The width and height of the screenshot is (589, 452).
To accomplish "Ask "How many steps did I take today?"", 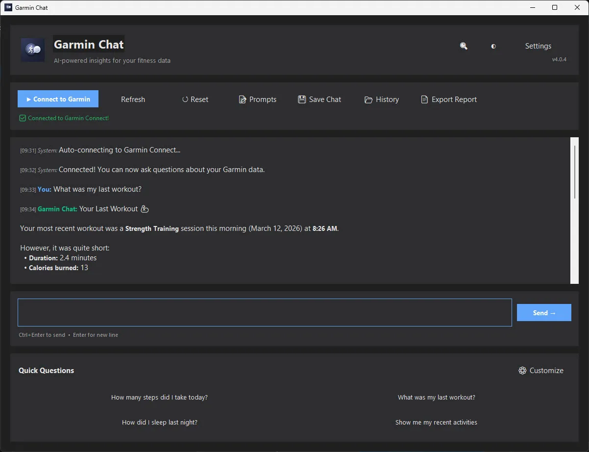I will point(159,398).
